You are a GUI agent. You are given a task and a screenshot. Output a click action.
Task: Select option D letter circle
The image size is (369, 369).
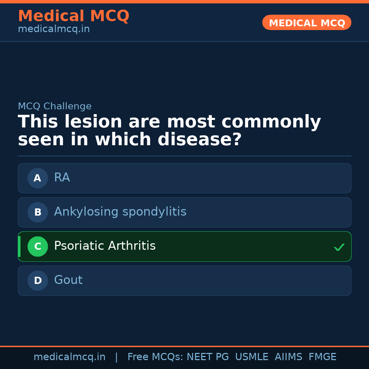38,281
